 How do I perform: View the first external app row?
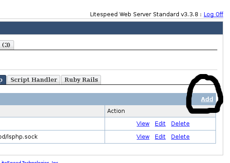point(143,124)
